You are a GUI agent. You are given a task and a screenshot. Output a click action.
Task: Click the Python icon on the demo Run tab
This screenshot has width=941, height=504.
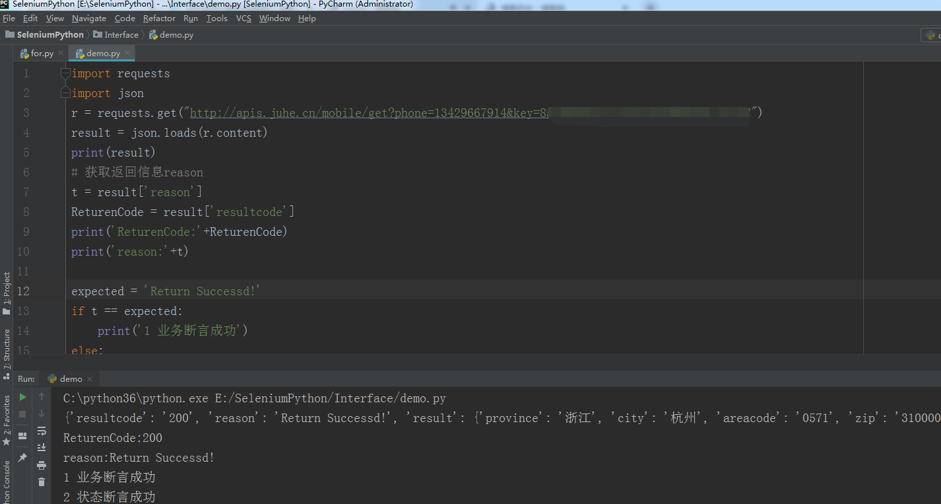(52, 379)
